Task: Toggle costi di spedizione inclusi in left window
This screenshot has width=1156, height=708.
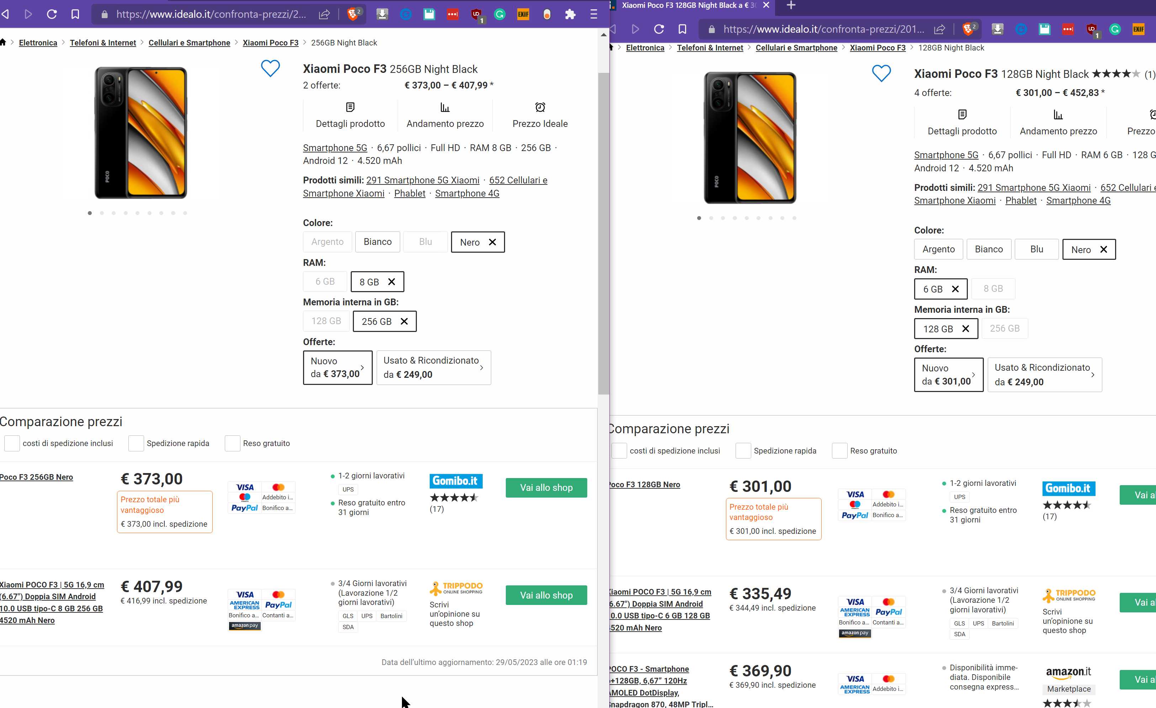Action: click(x=12, y=443)
